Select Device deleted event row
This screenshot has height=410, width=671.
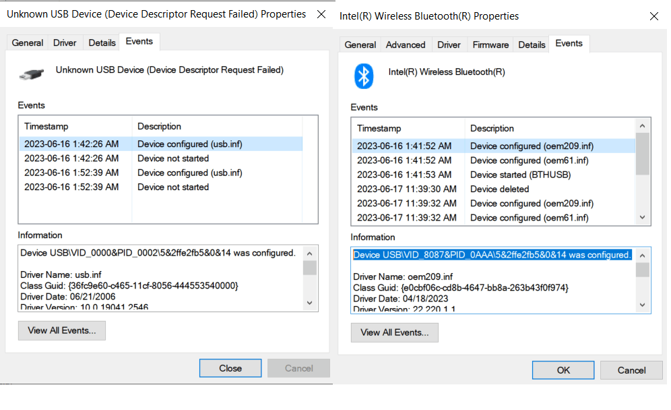point(494,189)
